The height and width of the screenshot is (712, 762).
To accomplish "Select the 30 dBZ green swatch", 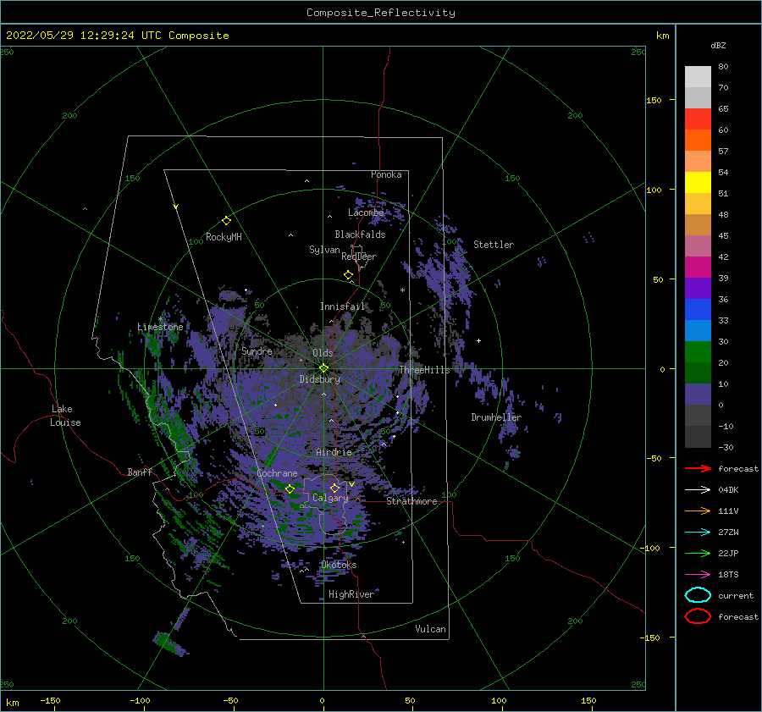I will pos(698,351).
